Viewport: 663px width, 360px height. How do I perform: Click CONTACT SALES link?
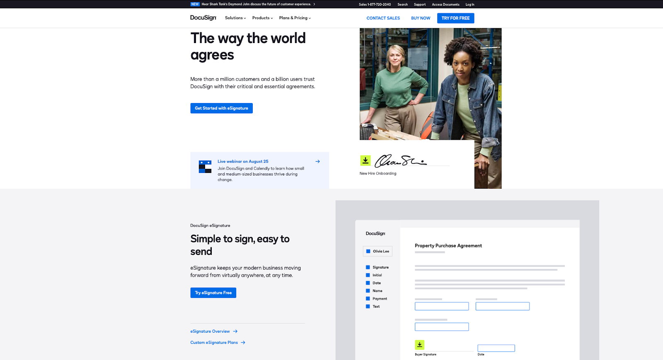(x=383, y=18)
